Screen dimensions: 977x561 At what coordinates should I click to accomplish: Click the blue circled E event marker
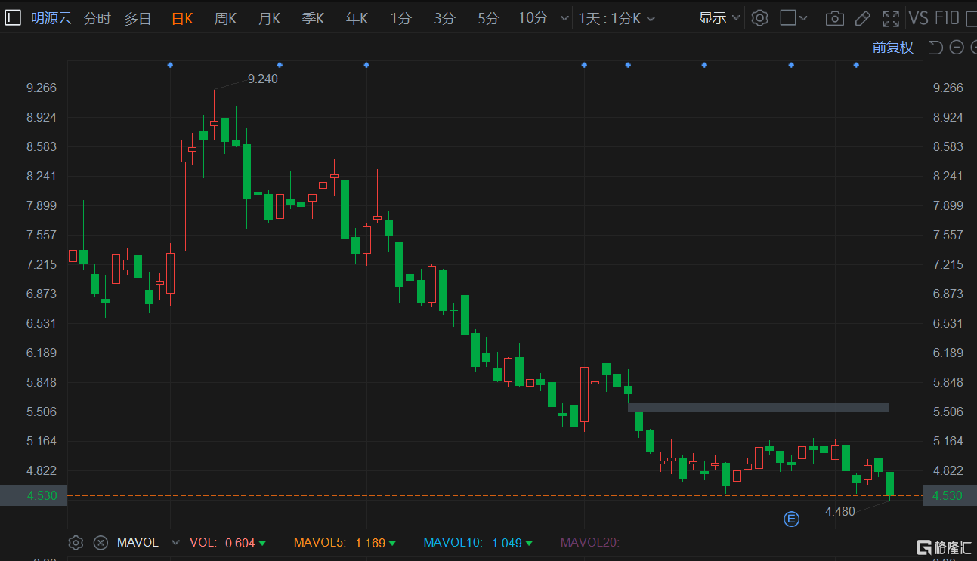point(791,519)
